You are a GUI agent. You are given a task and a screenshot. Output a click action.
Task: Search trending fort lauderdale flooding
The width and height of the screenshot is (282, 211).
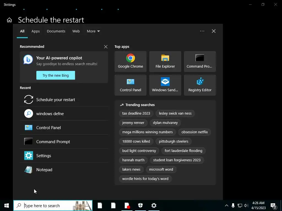click(183, 151)
